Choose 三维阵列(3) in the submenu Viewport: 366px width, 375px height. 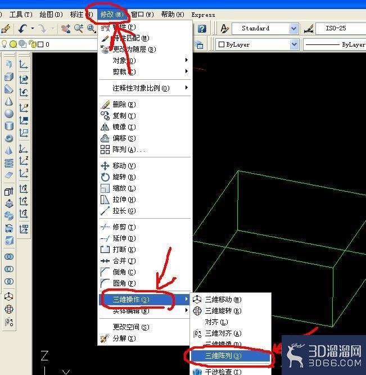point(231,356)
